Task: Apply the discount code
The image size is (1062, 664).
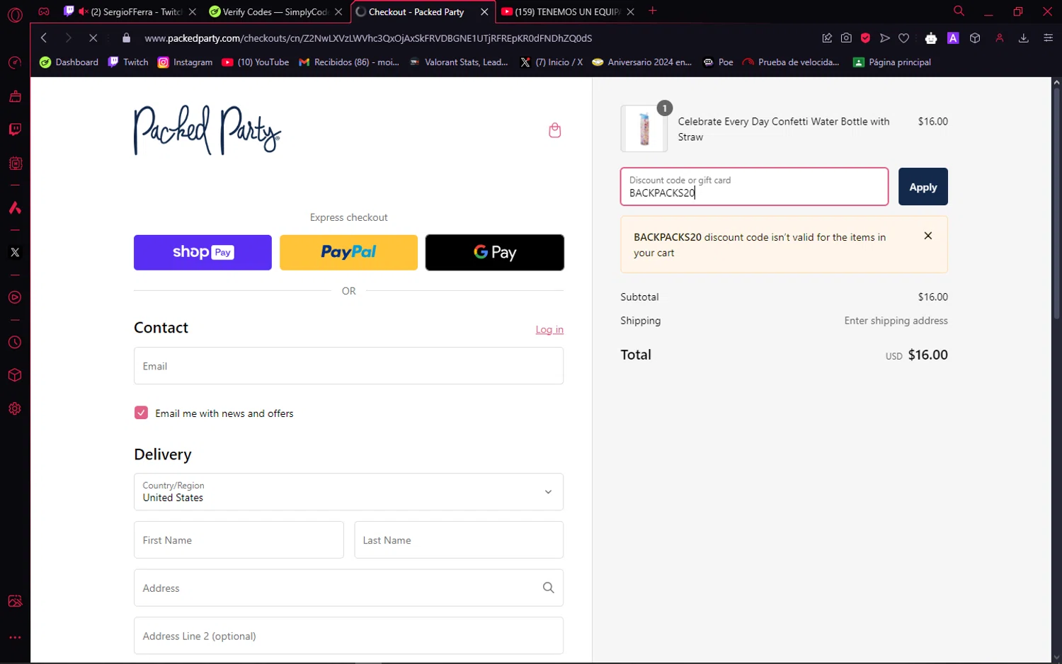Action: (923, 187)
